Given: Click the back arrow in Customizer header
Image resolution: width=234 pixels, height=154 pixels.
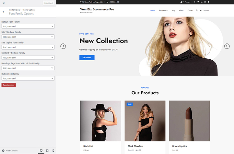Looking at the screenshot, I should [x=3, y=12].
